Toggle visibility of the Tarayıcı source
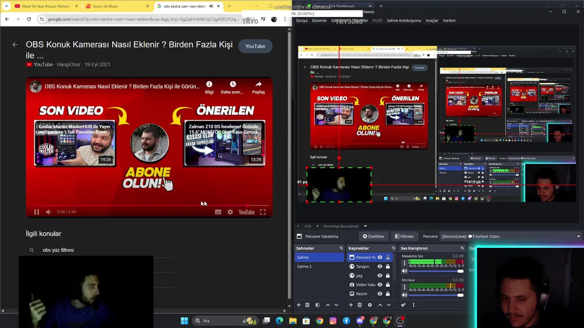Viewport: 584px width, 328px height. coord(380,266)
